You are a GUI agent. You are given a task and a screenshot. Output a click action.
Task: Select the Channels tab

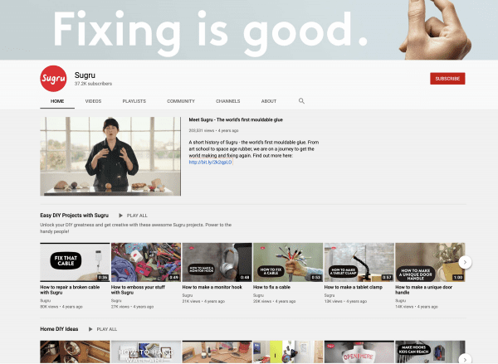227,101
